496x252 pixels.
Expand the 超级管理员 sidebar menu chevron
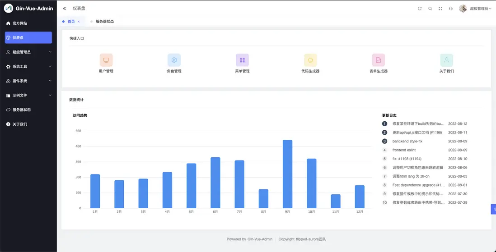pyautogui.click(x=50, y=52)
